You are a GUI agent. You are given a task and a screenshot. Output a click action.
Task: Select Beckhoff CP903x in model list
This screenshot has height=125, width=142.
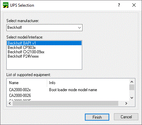22,48
